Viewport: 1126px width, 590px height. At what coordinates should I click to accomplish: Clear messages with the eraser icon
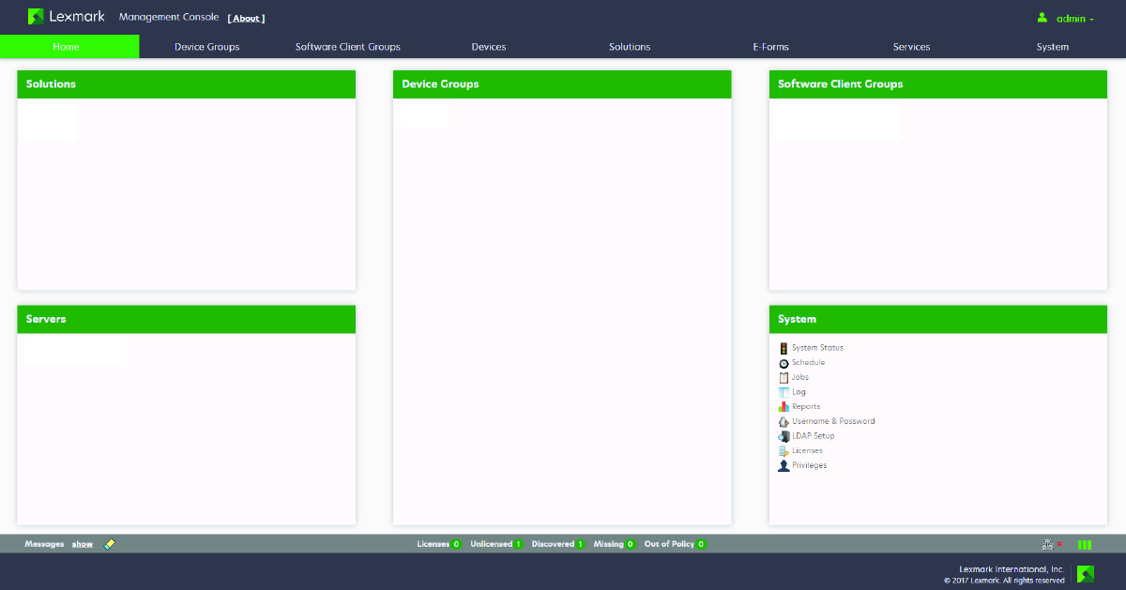click(110, 544)
